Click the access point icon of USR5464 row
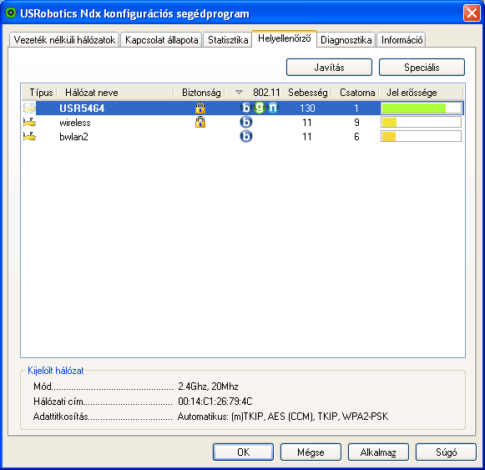Image resolution: width=485 pixels, height=470 pixels. (29, 108)
